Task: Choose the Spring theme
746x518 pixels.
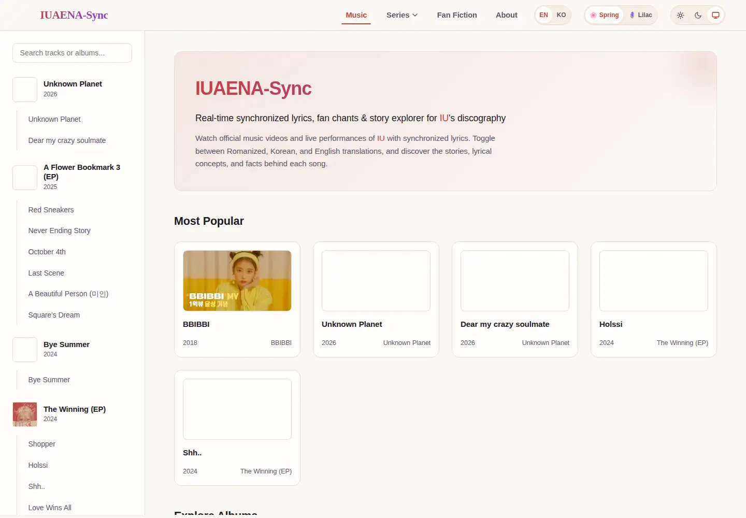Action: coord(605,15)
